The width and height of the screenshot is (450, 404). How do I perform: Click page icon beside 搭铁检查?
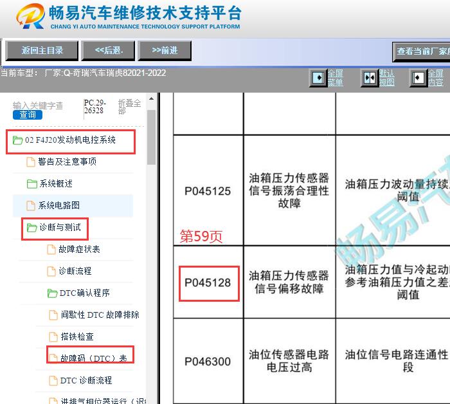pyautogui.click(x=53, y=337)
